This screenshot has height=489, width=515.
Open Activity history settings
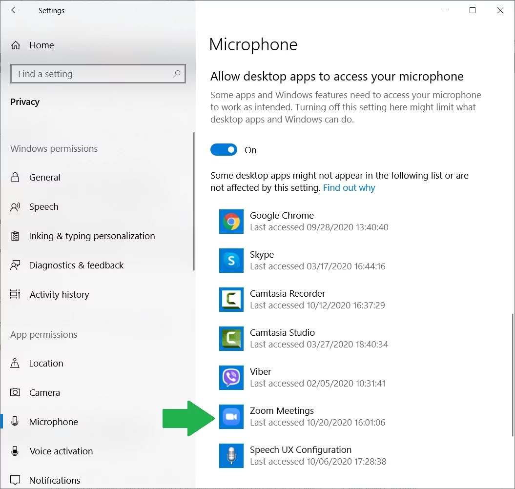tap(59, 295)
